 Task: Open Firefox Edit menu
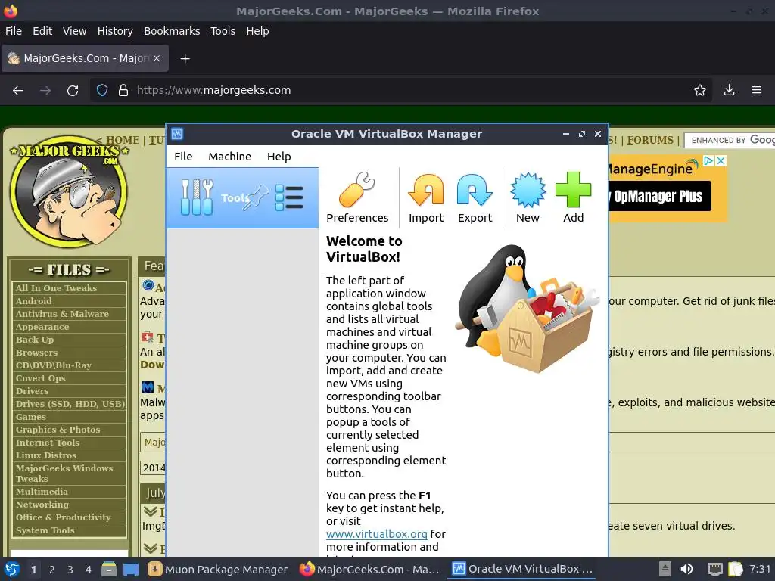pyautogui.click(x=42, y=31)
